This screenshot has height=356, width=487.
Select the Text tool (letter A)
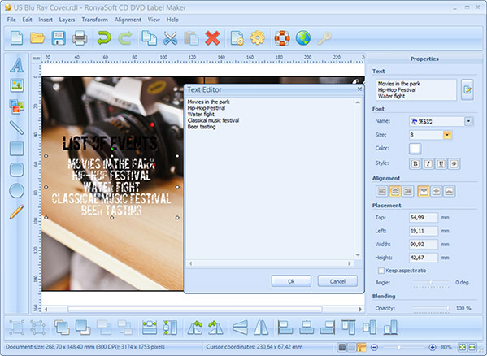tap(17, 65)
